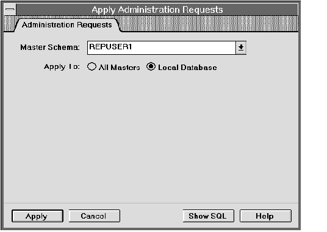Open the window control menu box

10,10
